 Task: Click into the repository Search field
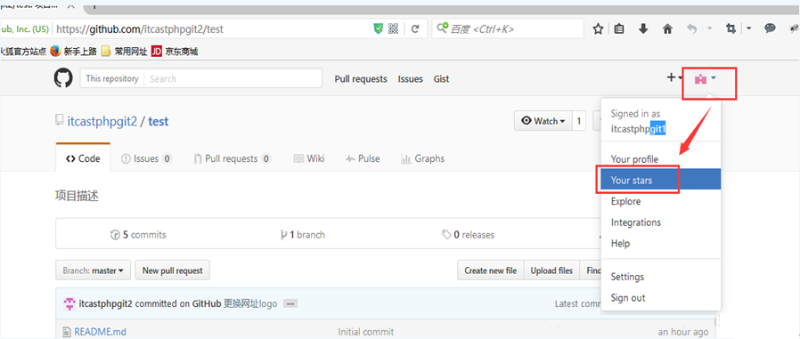tap(233, 78)
